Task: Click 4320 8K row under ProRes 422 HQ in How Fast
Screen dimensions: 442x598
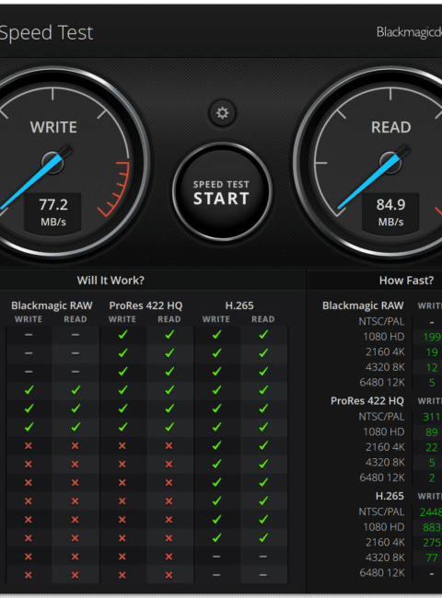Action: coord(385,462)
